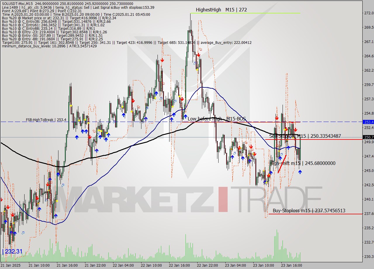This screenshot has width=374, height=269.
Task: Click the Buy %20 @ Entry -88: 191.0604 line
Action: click(x=52, y=39)
